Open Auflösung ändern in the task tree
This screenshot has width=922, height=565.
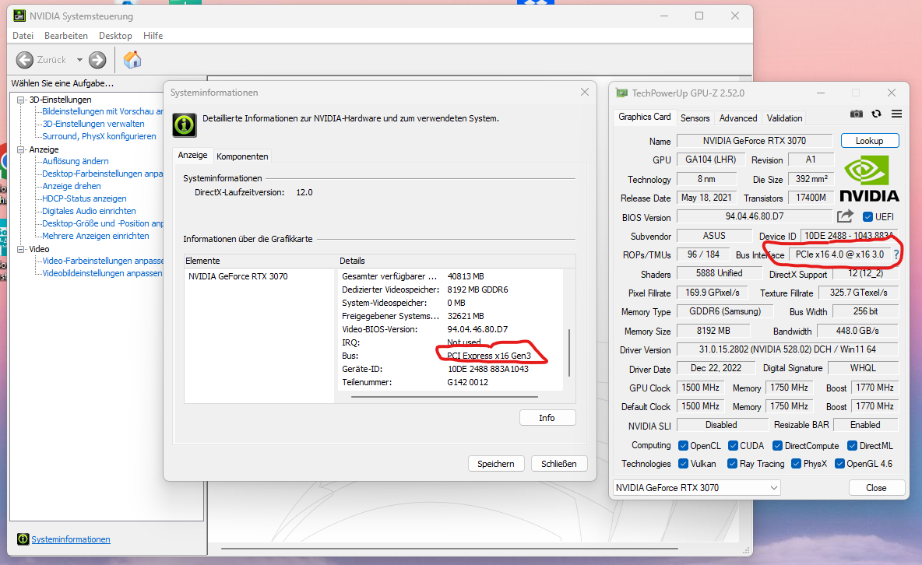point(76,161)
